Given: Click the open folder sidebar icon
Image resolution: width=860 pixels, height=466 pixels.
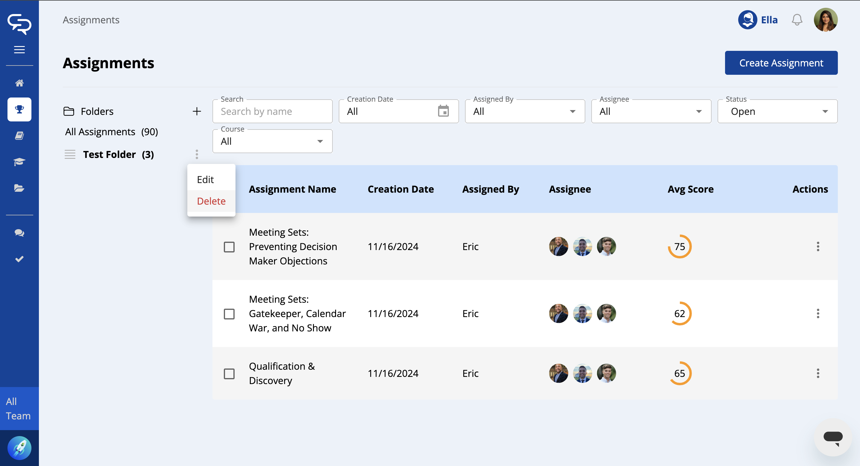Looking at the screenshot, I should (x=19, y=188).
